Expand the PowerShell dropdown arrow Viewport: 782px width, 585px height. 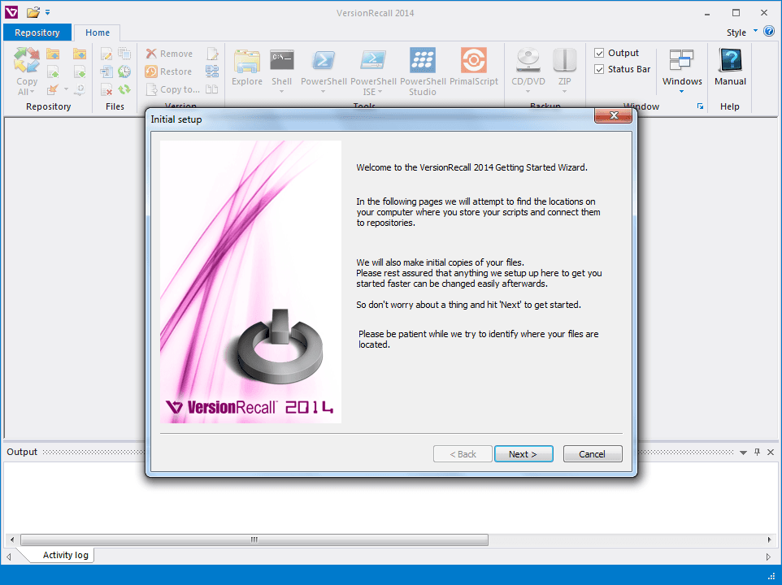[324, 92]
